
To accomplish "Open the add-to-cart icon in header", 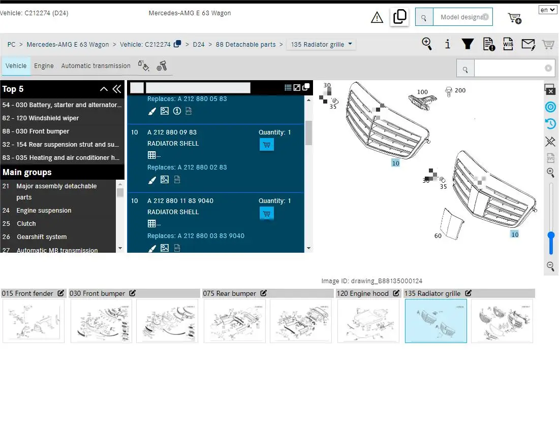I will 515,18.
